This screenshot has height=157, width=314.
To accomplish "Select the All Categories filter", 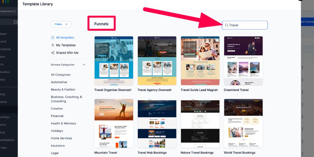I will pyautogui.click(x=61, y=75).
